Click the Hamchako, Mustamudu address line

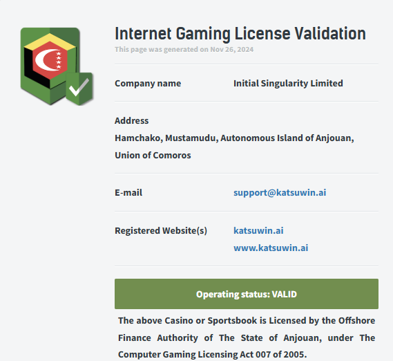point(234,138)
